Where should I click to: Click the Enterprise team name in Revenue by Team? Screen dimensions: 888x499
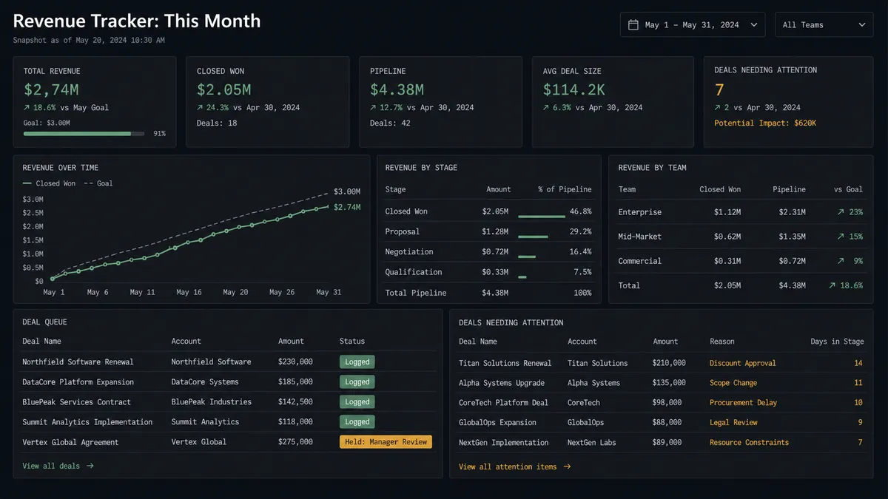pyautogui.click(x=640, y=212)
